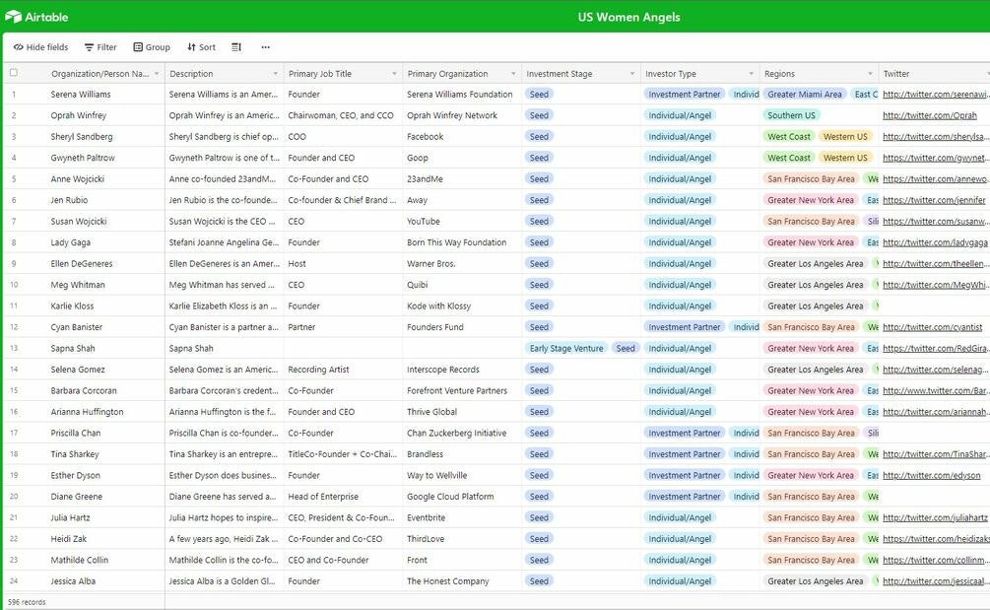The image size is (990, 610).
Task: Toggle the select-all rows checkbox
Action: 13,73
